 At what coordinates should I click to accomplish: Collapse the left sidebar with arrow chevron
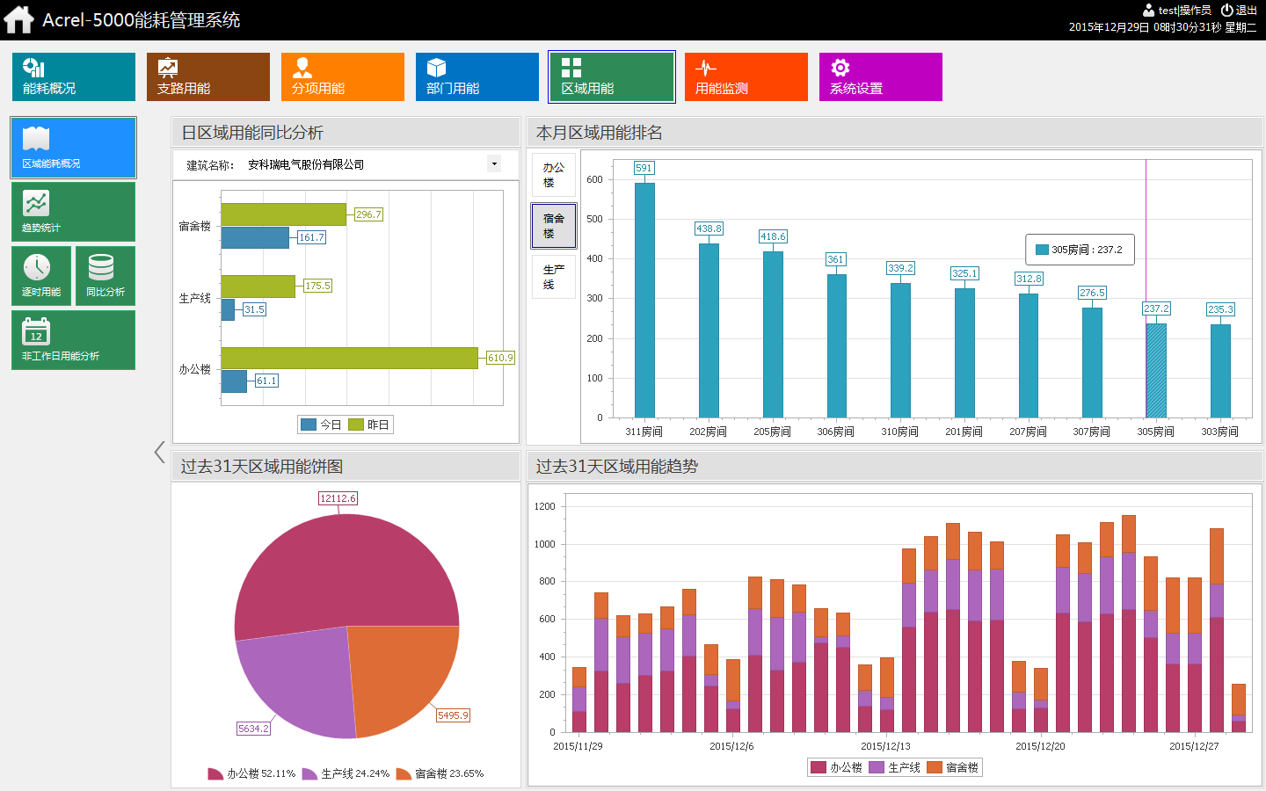point(159,453)
